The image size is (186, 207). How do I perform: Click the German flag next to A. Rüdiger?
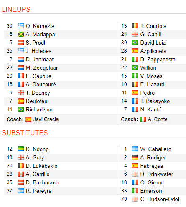pyautogui.click(x=135, y=157)
